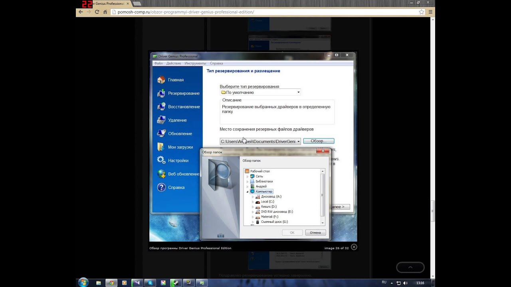Image resolution: width=511 pixels, height=287 pixels.
Task: Collapse the Компьютер tree node
Action: 248,192
